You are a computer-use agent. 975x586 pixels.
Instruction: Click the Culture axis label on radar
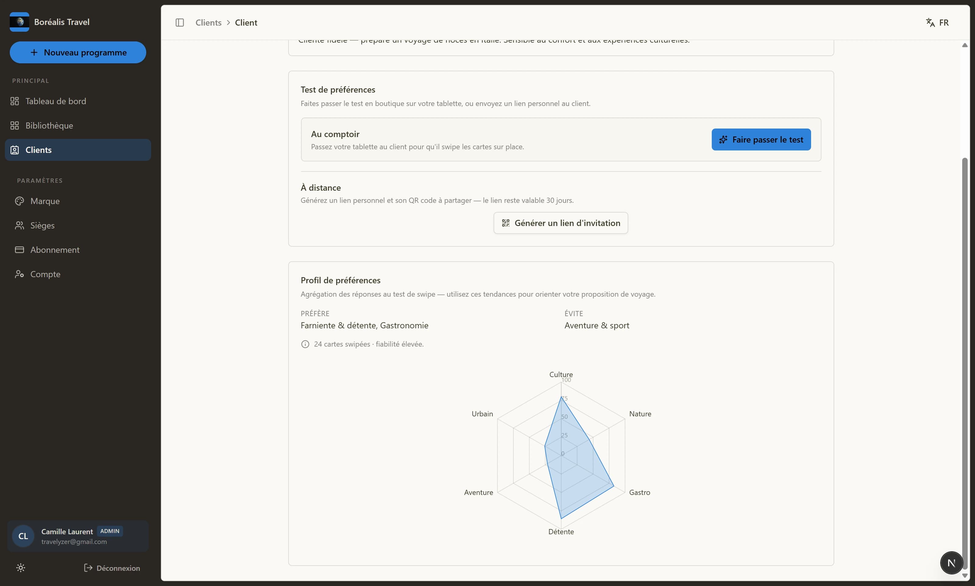click(561, 374)
